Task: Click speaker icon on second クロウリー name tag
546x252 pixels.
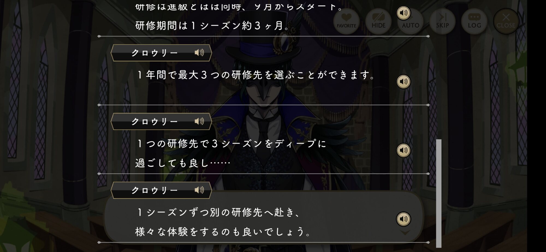Action: tap(199, 121)
